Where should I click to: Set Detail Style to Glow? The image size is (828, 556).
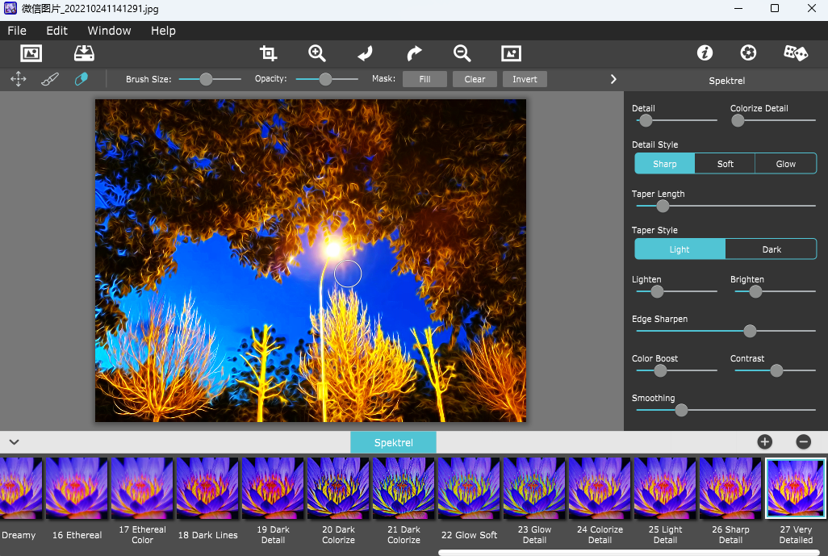click(x=785, y=164)
